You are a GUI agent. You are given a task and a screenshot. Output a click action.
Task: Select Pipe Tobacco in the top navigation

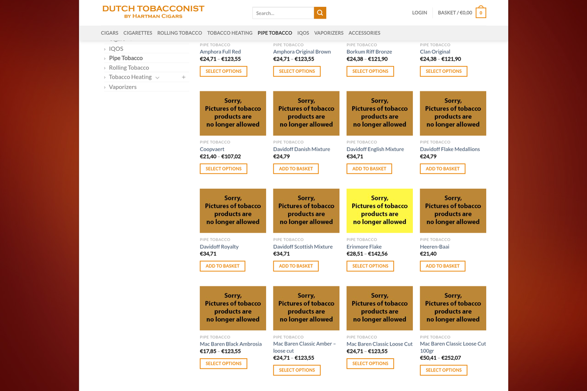point(275,33)
